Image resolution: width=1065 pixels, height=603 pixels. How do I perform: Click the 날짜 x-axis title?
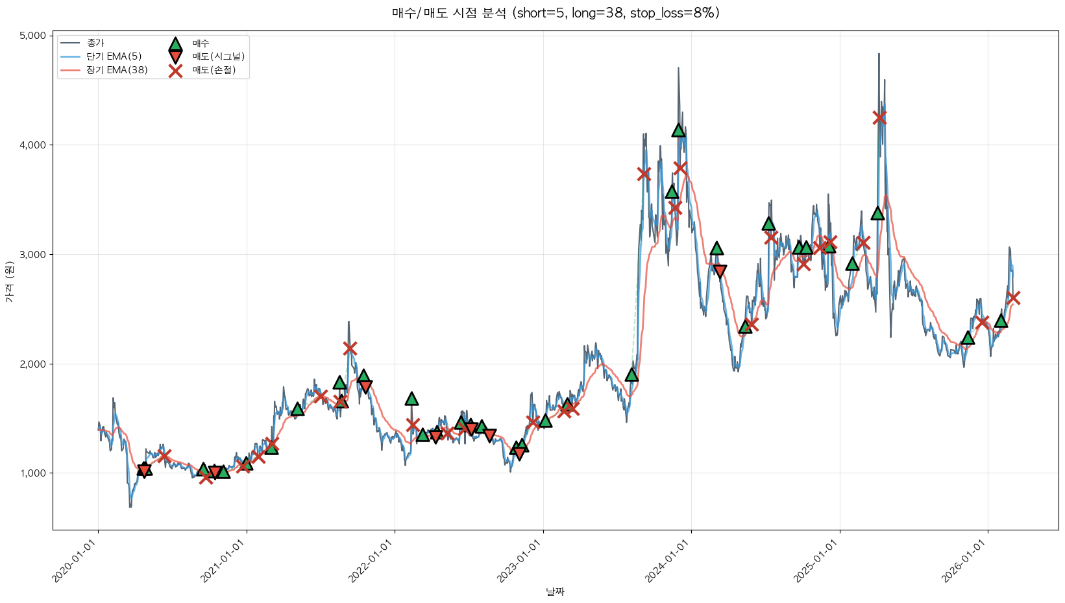556,591
